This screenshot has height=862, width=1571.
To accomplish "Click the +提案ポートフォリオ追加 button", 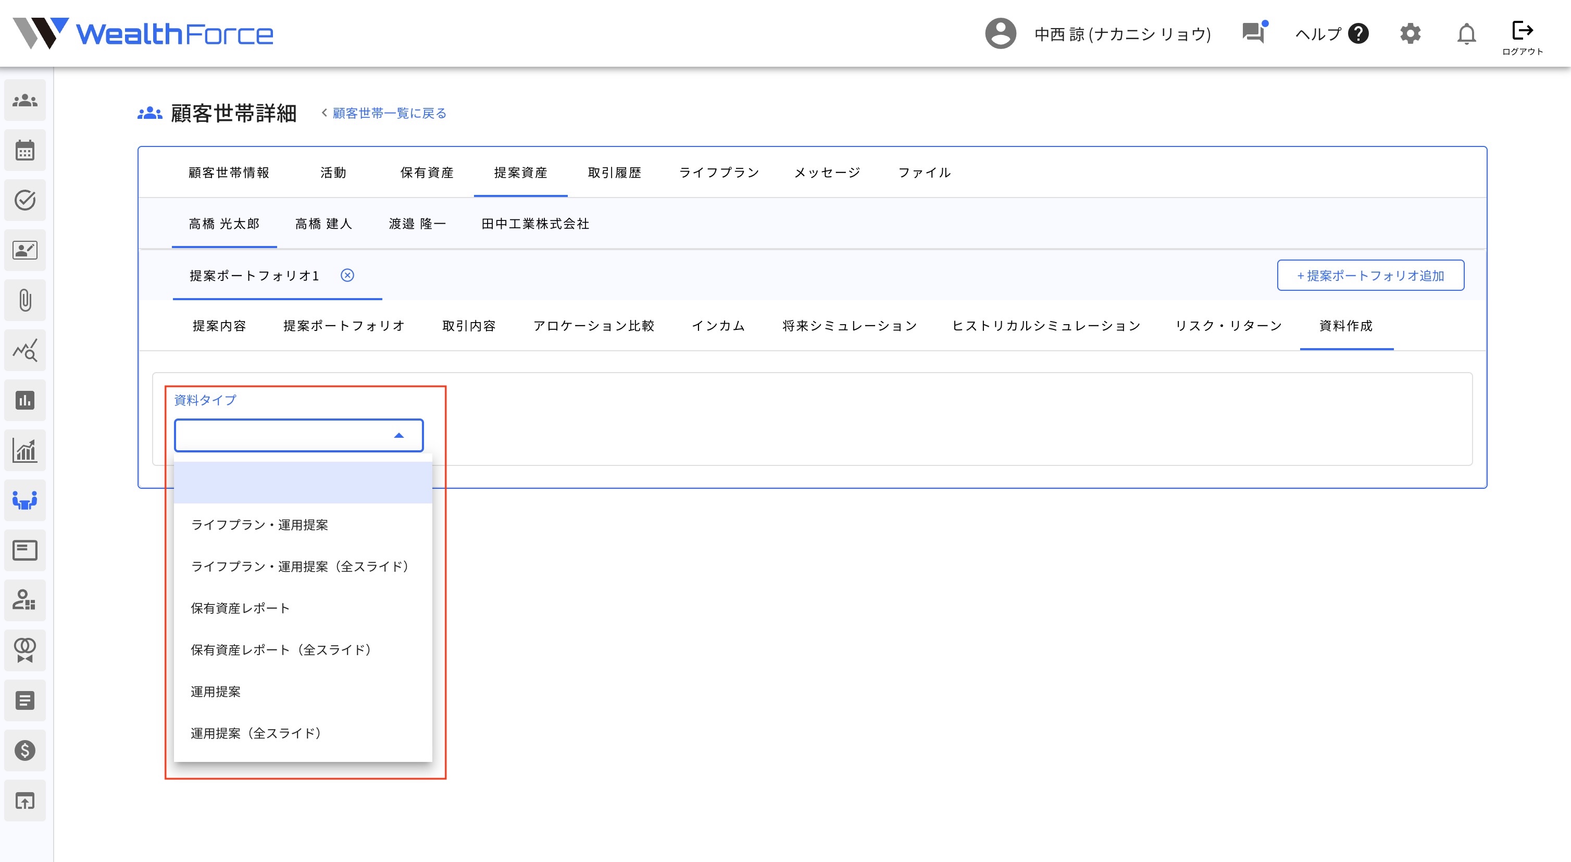I will 1370,275.
